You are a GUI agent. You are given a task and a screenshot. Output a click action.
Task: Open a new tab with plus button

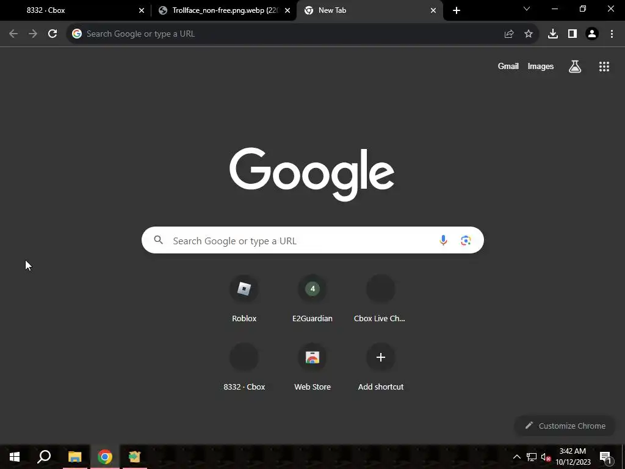click(457, 10)
